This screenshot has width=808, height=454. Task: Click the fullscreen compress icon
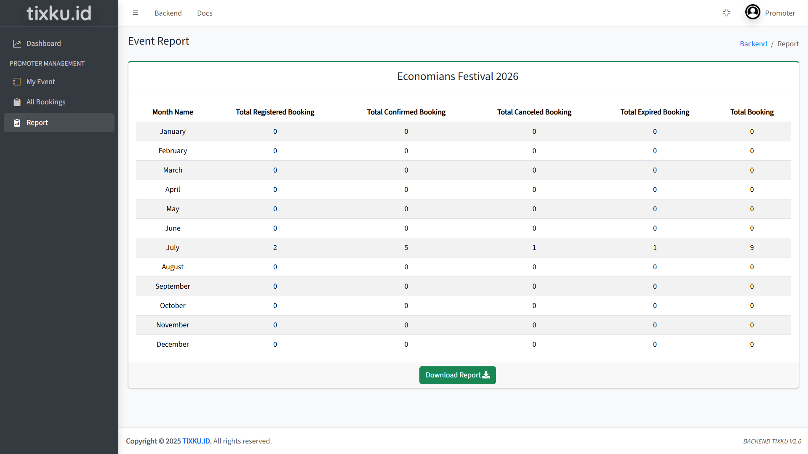coord(726,13)
